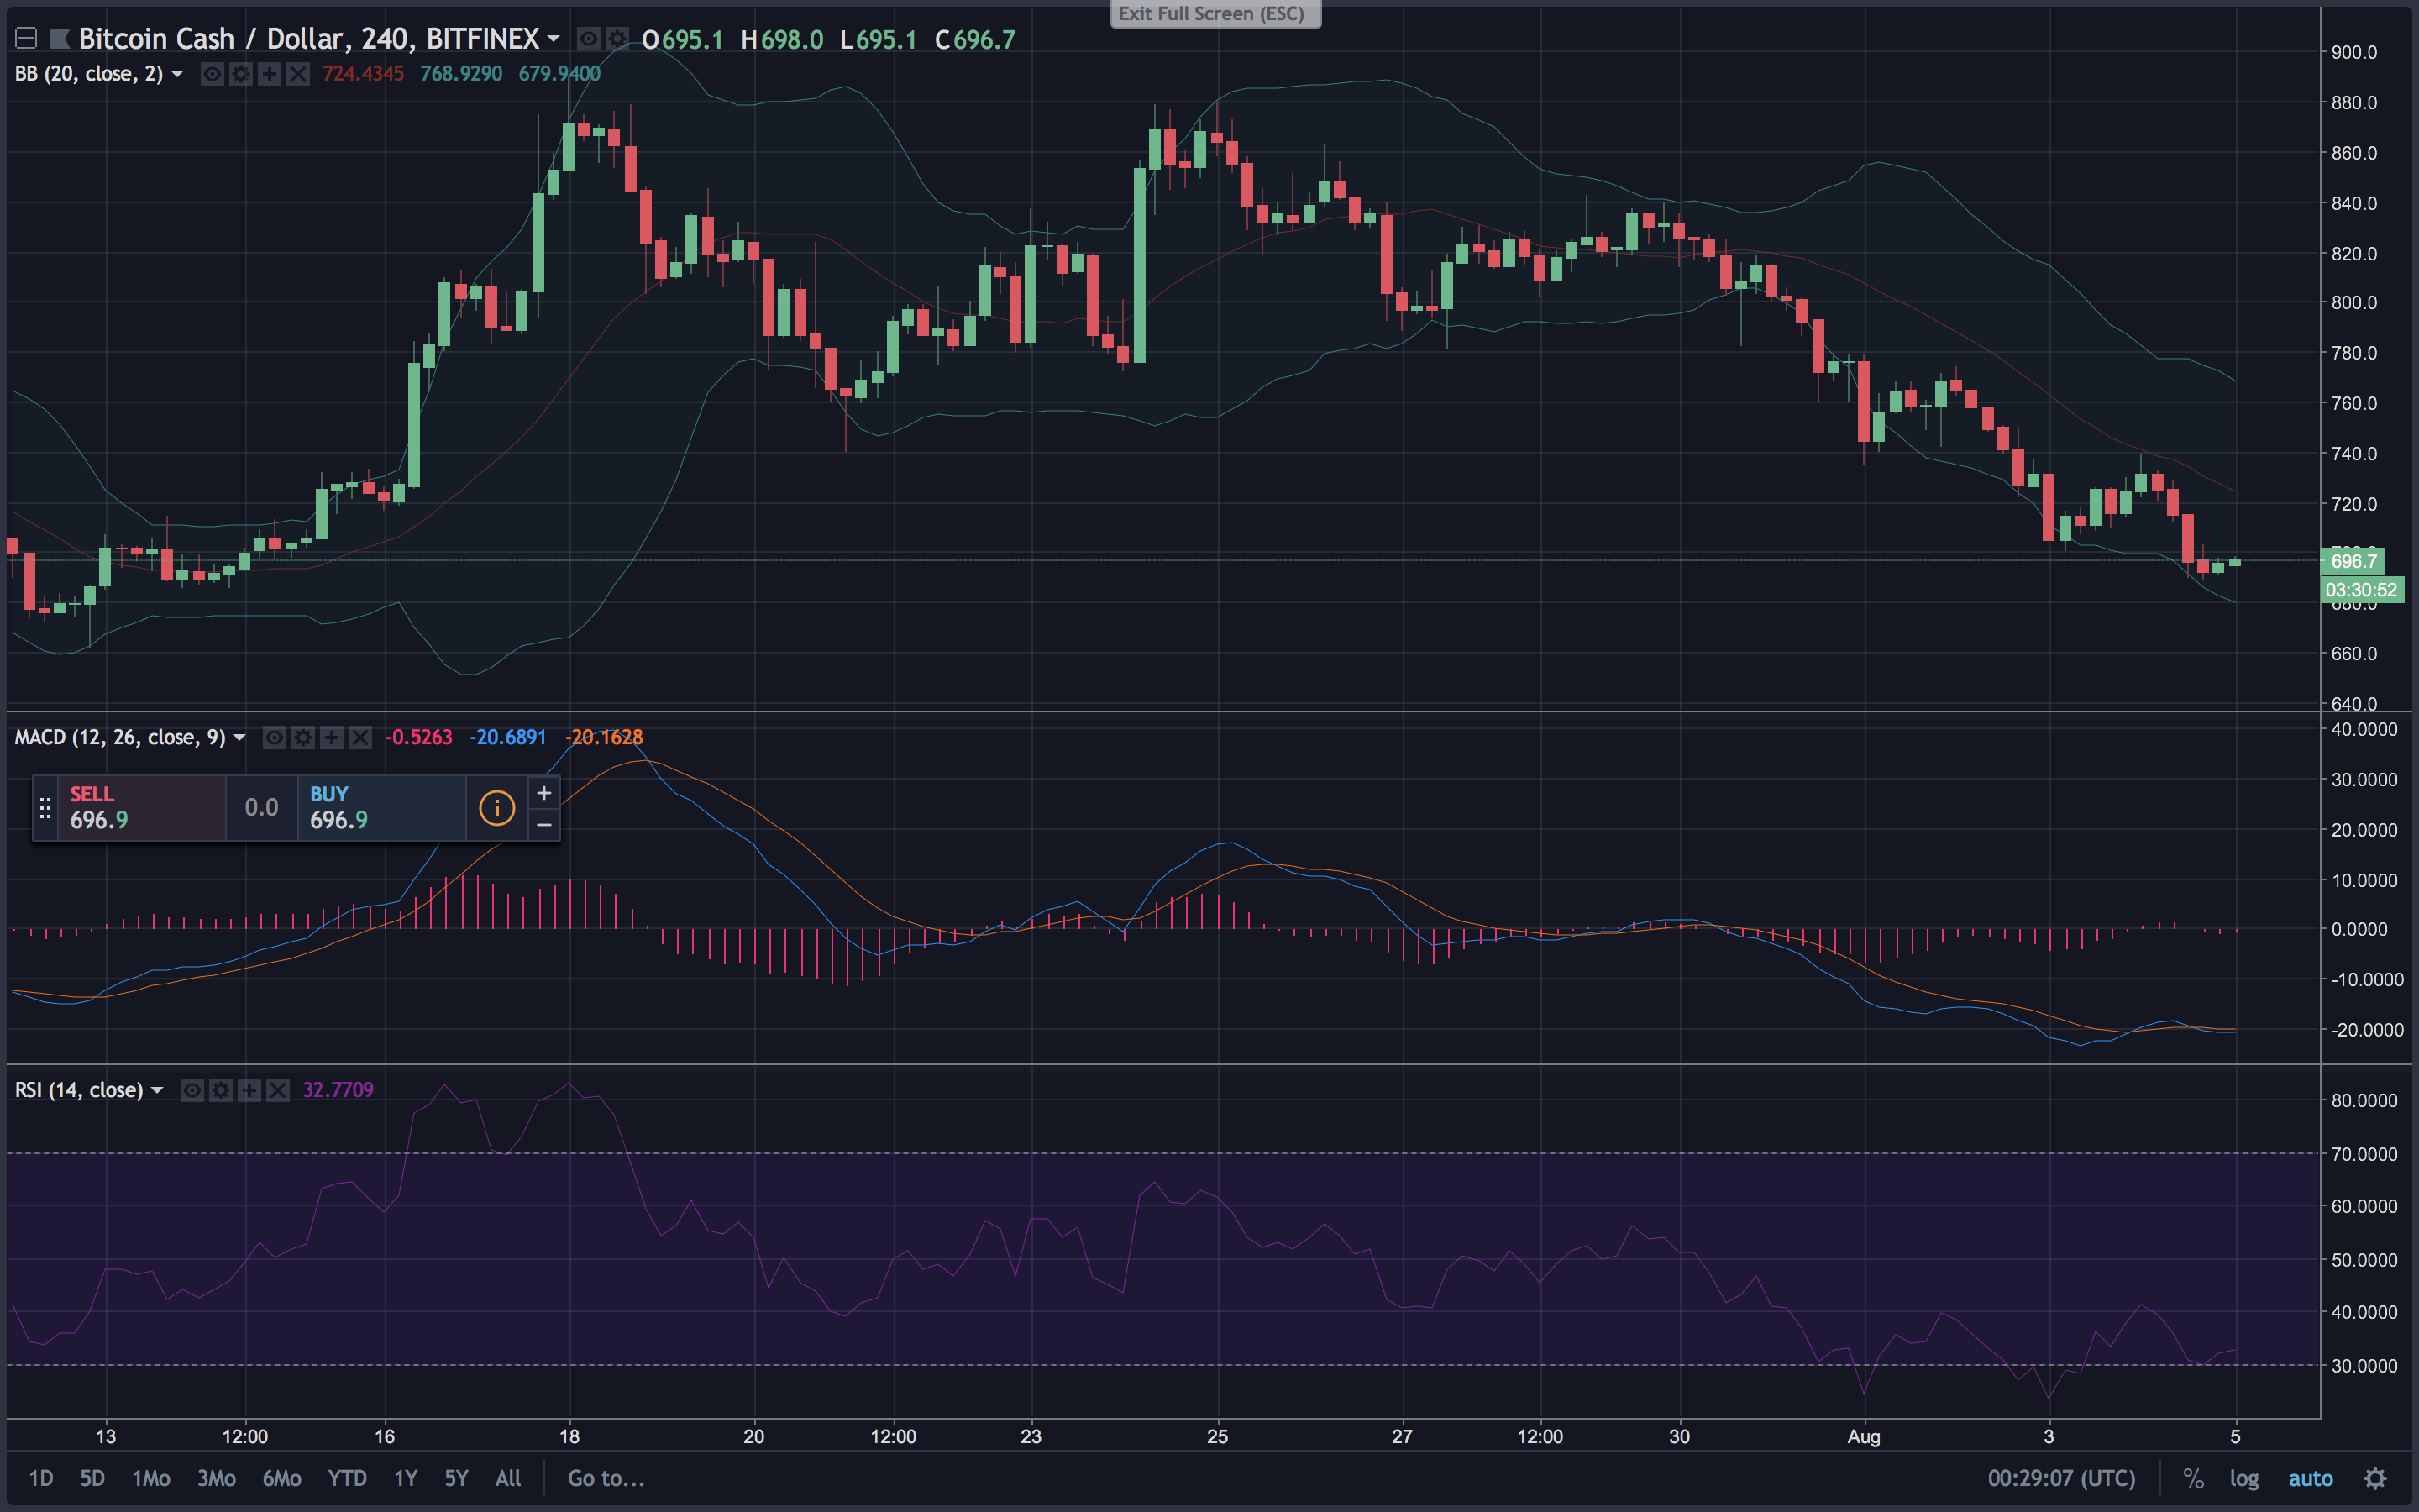Decrease order quantity with the minus stepper
The width and height of the screenshot is (2419, 1512).
point(543,824)
